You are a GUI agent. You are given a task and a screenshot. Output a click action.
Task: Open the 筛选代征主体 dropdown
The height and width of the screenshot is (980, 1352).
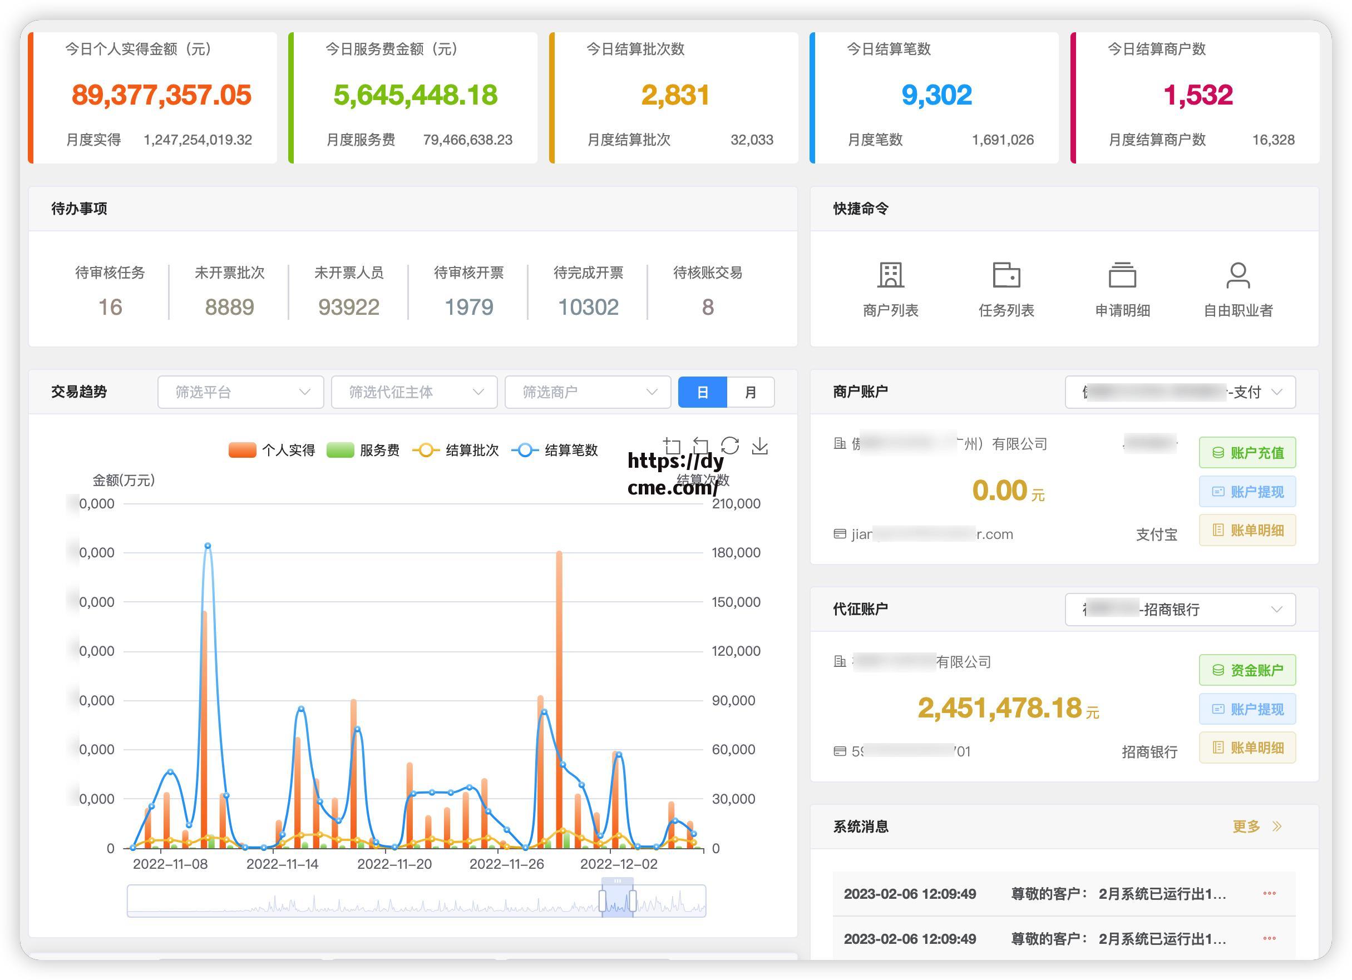pos(414,392)
